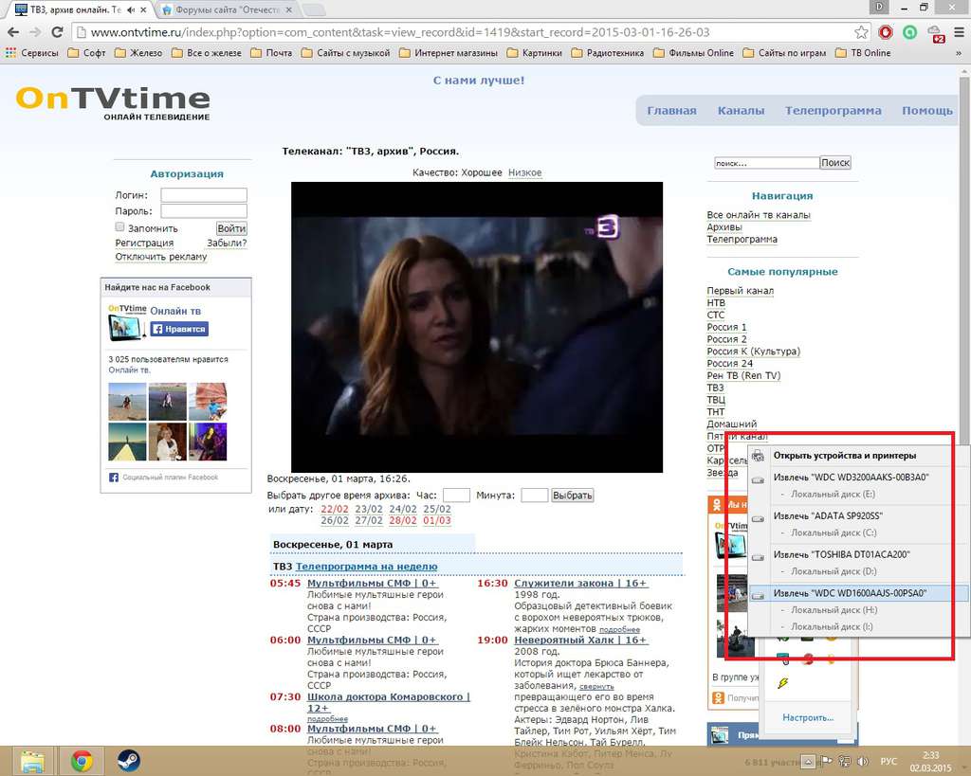
Task: Click the yellow lightning bolt tray icon
Action: tap(783, 683)
